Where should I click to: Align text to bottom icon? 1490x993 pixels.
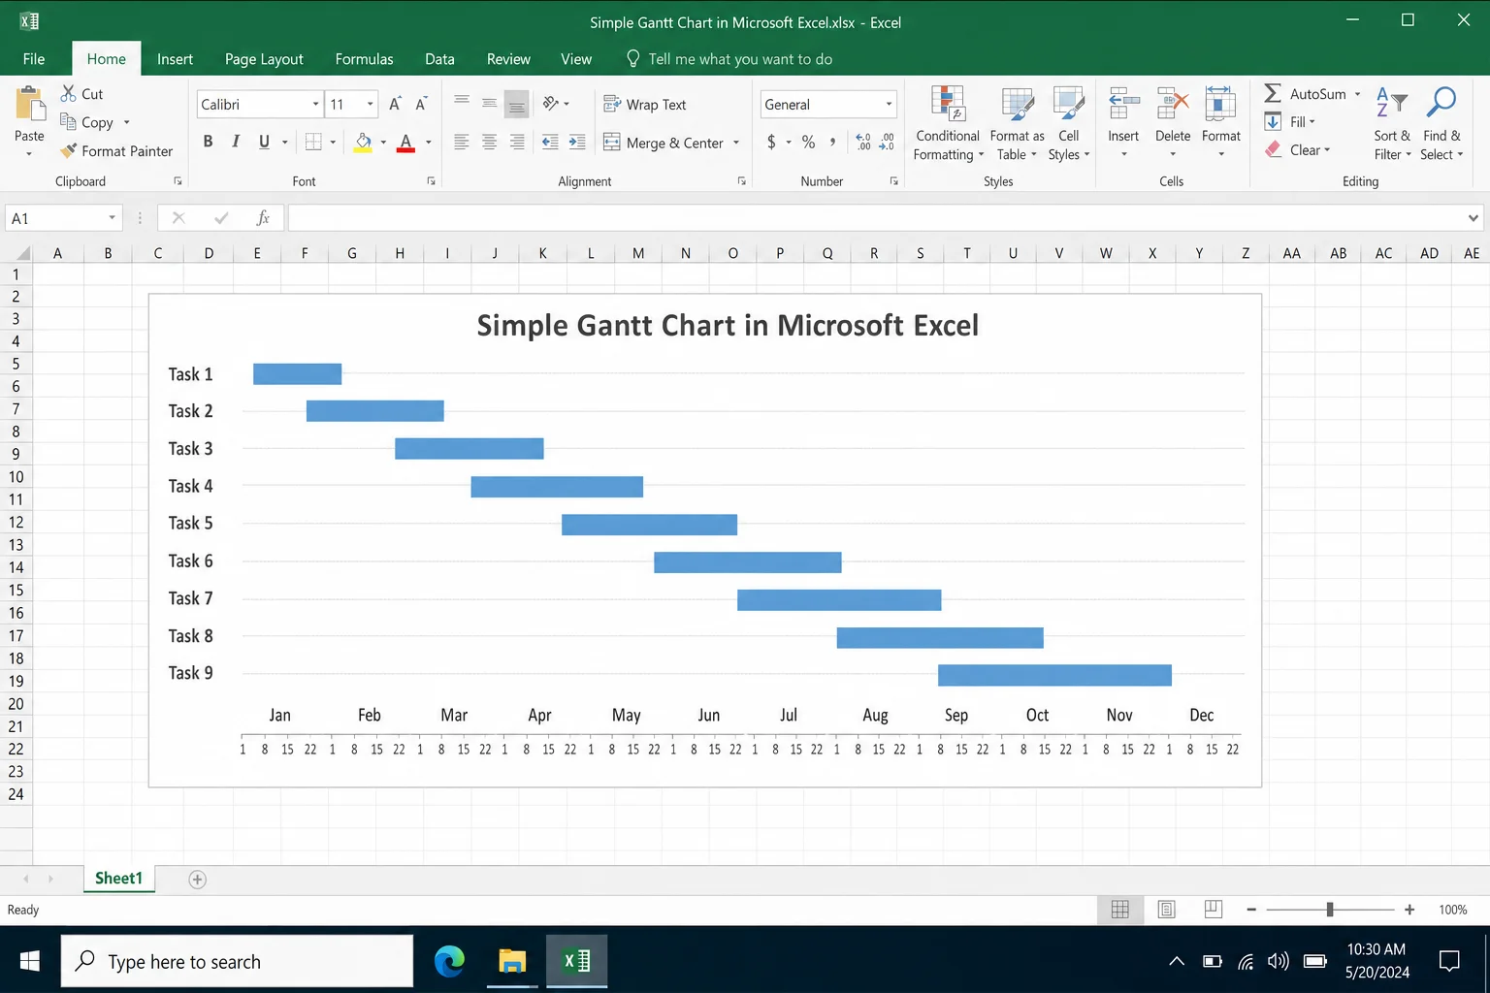coord(517,104)
